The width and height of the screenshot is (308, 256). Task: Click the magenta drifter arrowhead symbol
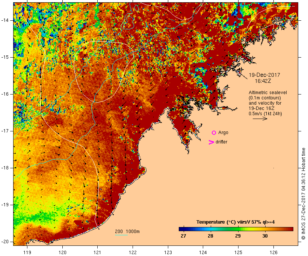click(x=211, y=142)
